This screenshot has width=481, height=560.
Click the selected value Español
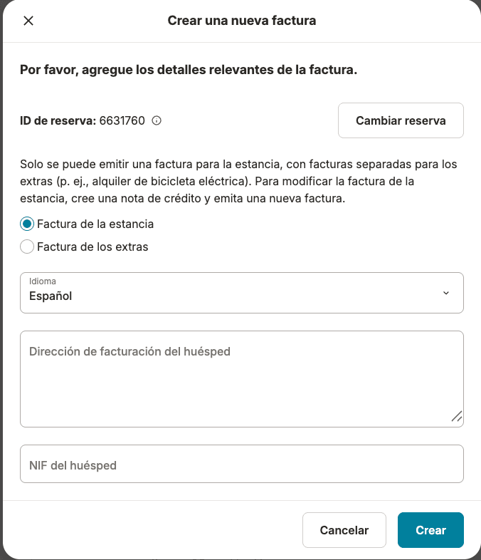[x=51, y=296]
